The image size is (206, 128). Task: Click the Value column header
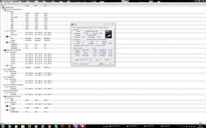[x=29, y=6]
